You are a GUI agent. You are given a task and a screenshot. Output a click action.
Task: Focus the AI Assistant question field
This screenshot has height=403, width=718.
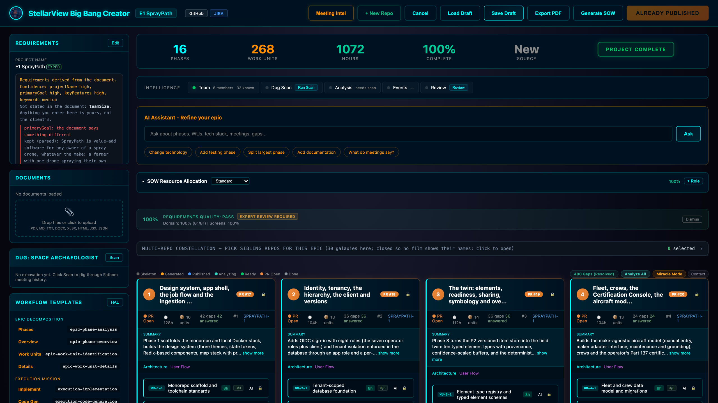pos(408,134)
